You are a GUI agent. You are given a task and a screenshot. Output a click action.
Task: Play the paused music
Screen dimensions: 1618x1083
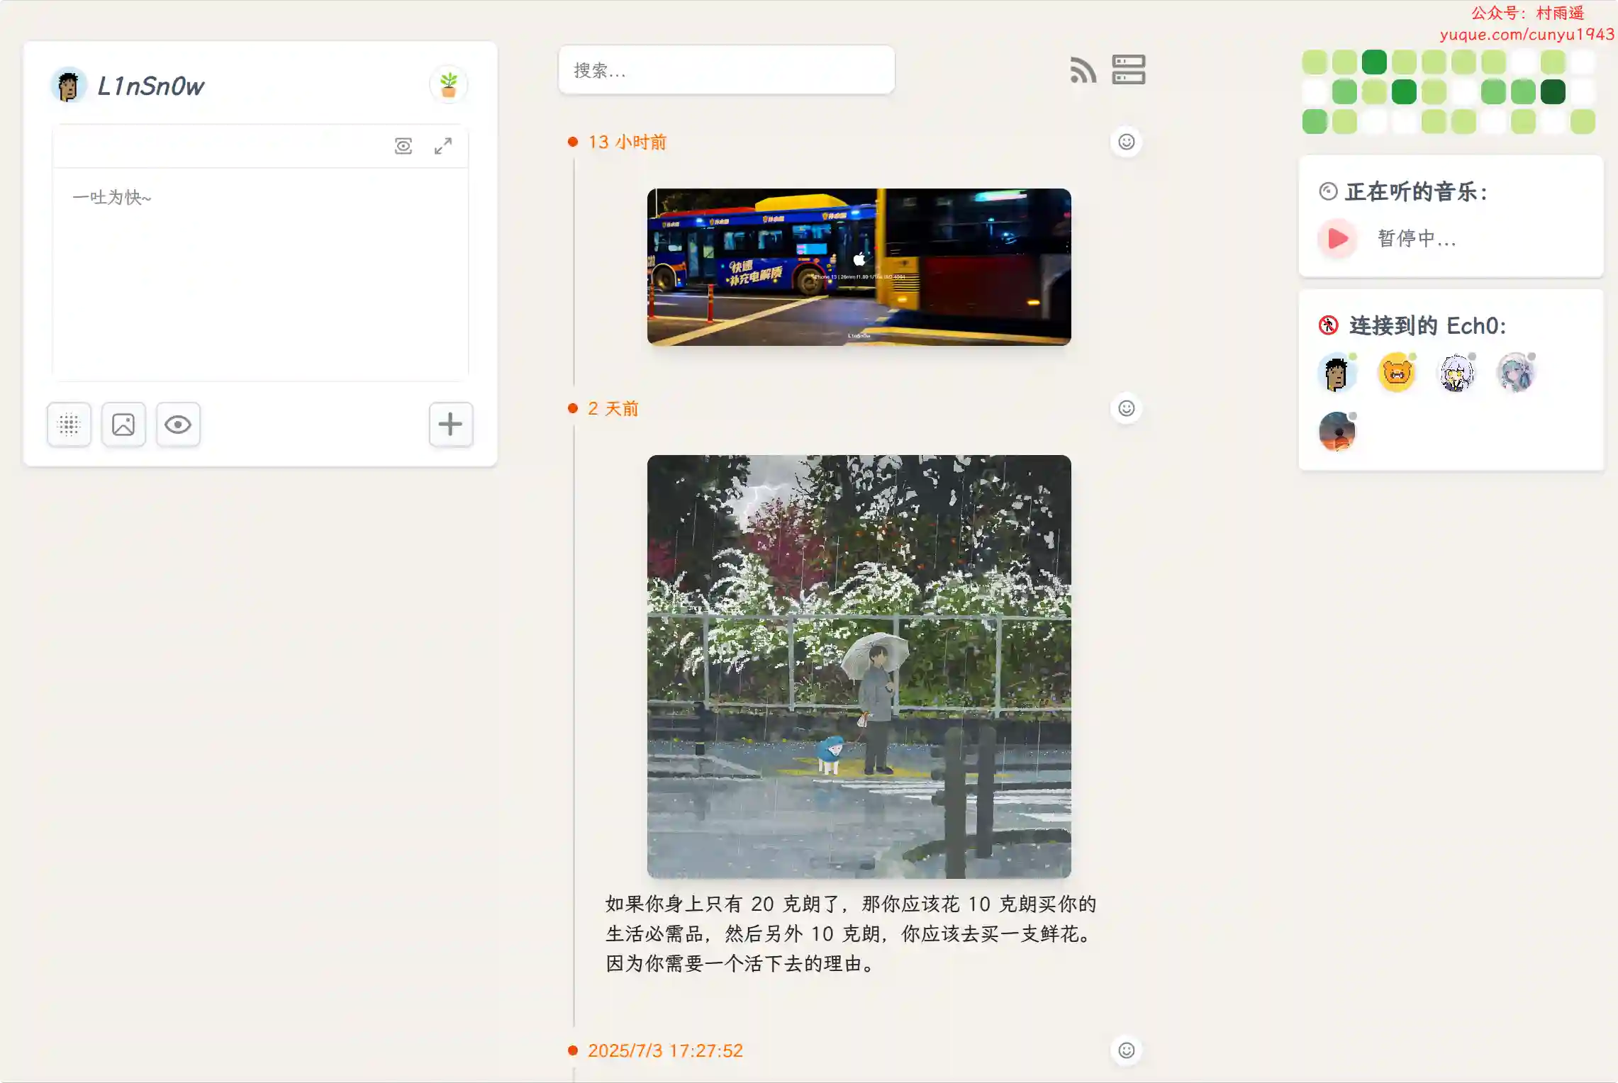click(x=1337, y=238)
